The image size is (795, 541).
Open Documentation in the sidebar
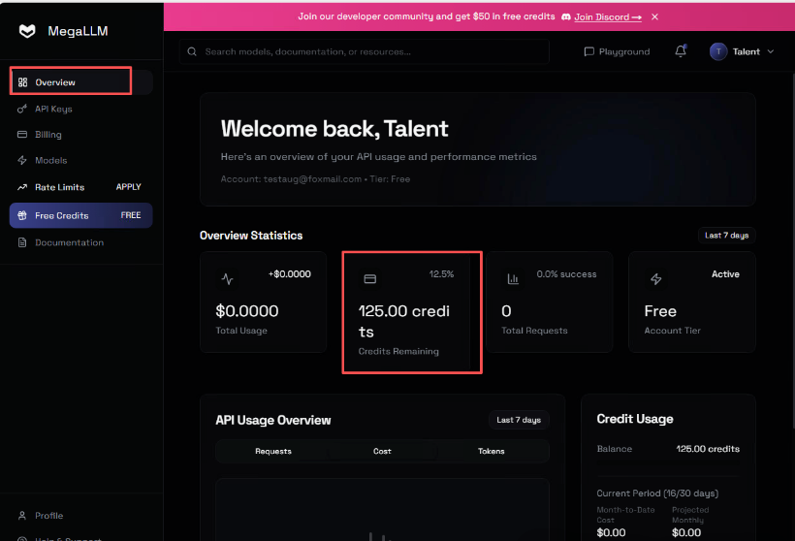[81, 242]
